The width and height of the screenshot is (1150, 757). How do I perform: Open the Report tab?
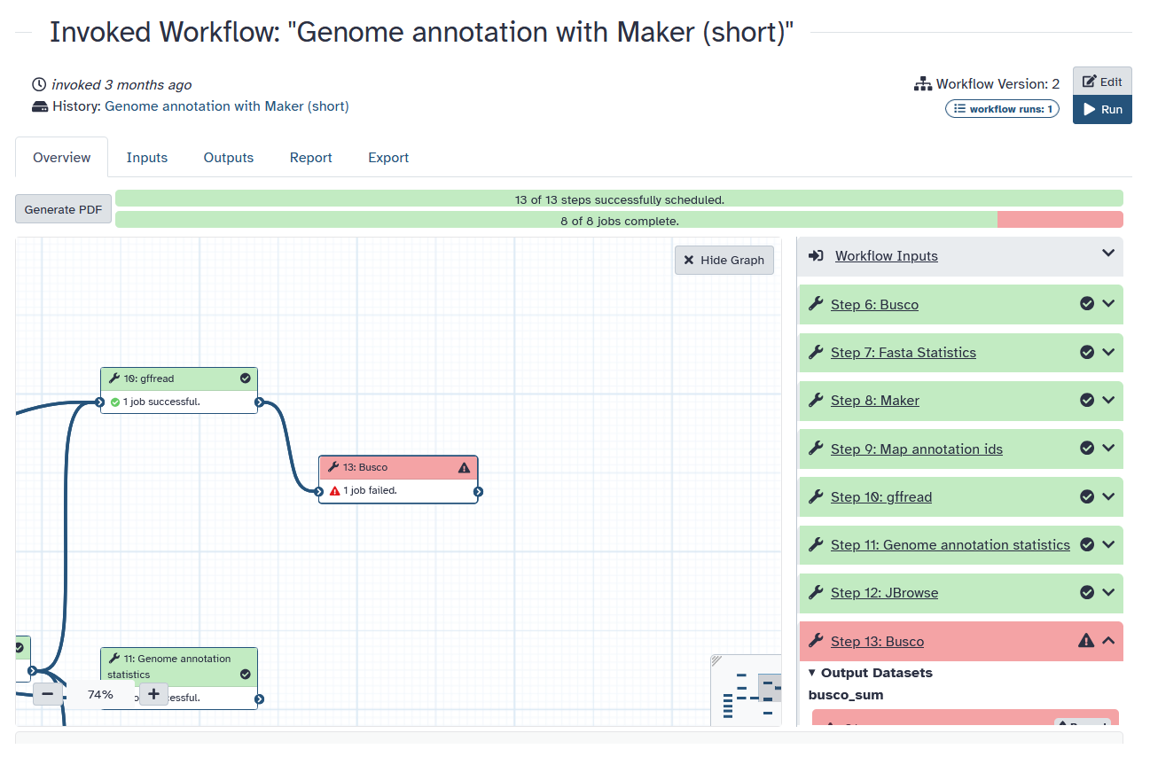click(310, 158)
